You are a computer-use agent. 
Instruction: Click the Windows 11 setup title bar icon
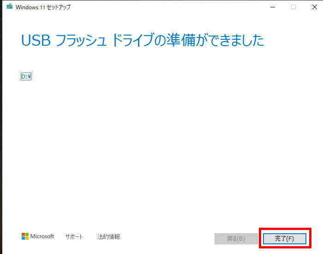[10, 6]
